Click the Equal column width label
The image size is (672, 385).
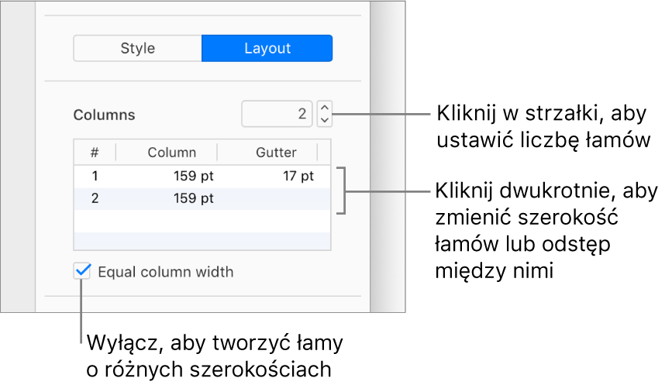point(165,272)
